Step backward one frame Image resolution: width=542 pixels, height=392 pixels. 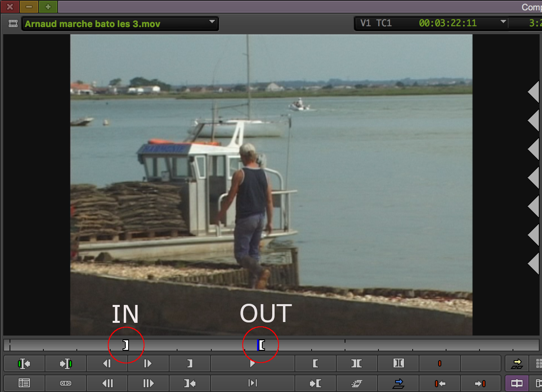click(x=107, y=363)
